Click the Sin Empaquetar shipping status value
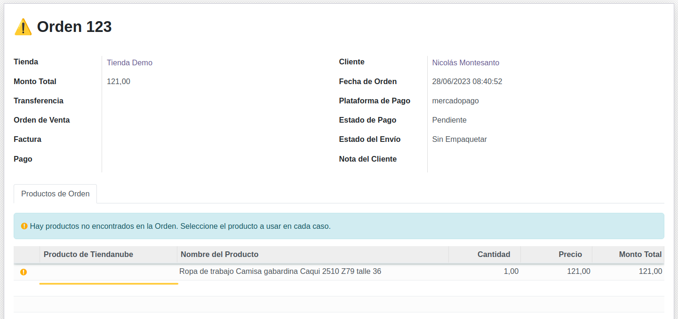678x319 pixels. point(459,139)
